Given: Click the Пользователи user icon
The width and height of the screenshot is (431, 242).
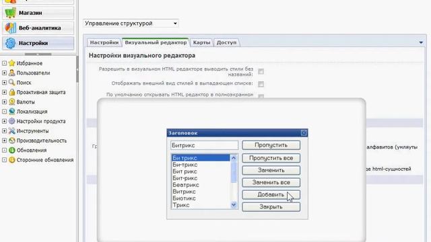Looking at the screenshot, I should (12, 73).
